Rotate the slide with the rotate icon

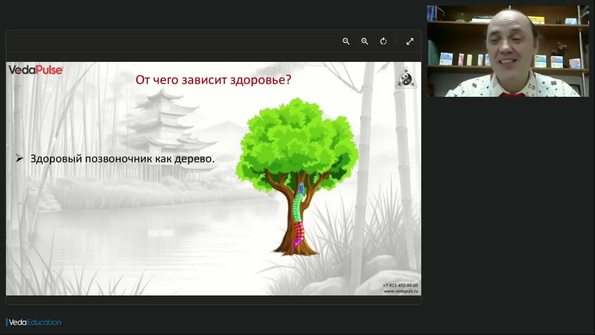(383, 41)
